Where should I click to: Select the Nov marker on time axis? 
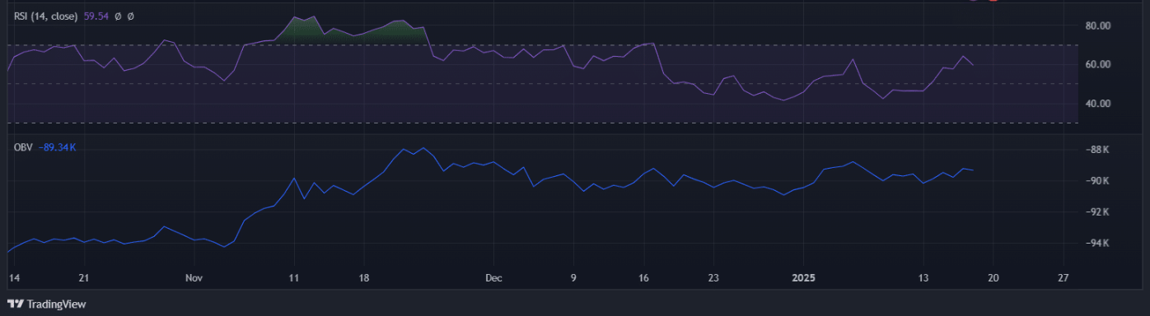click(194, 278)
